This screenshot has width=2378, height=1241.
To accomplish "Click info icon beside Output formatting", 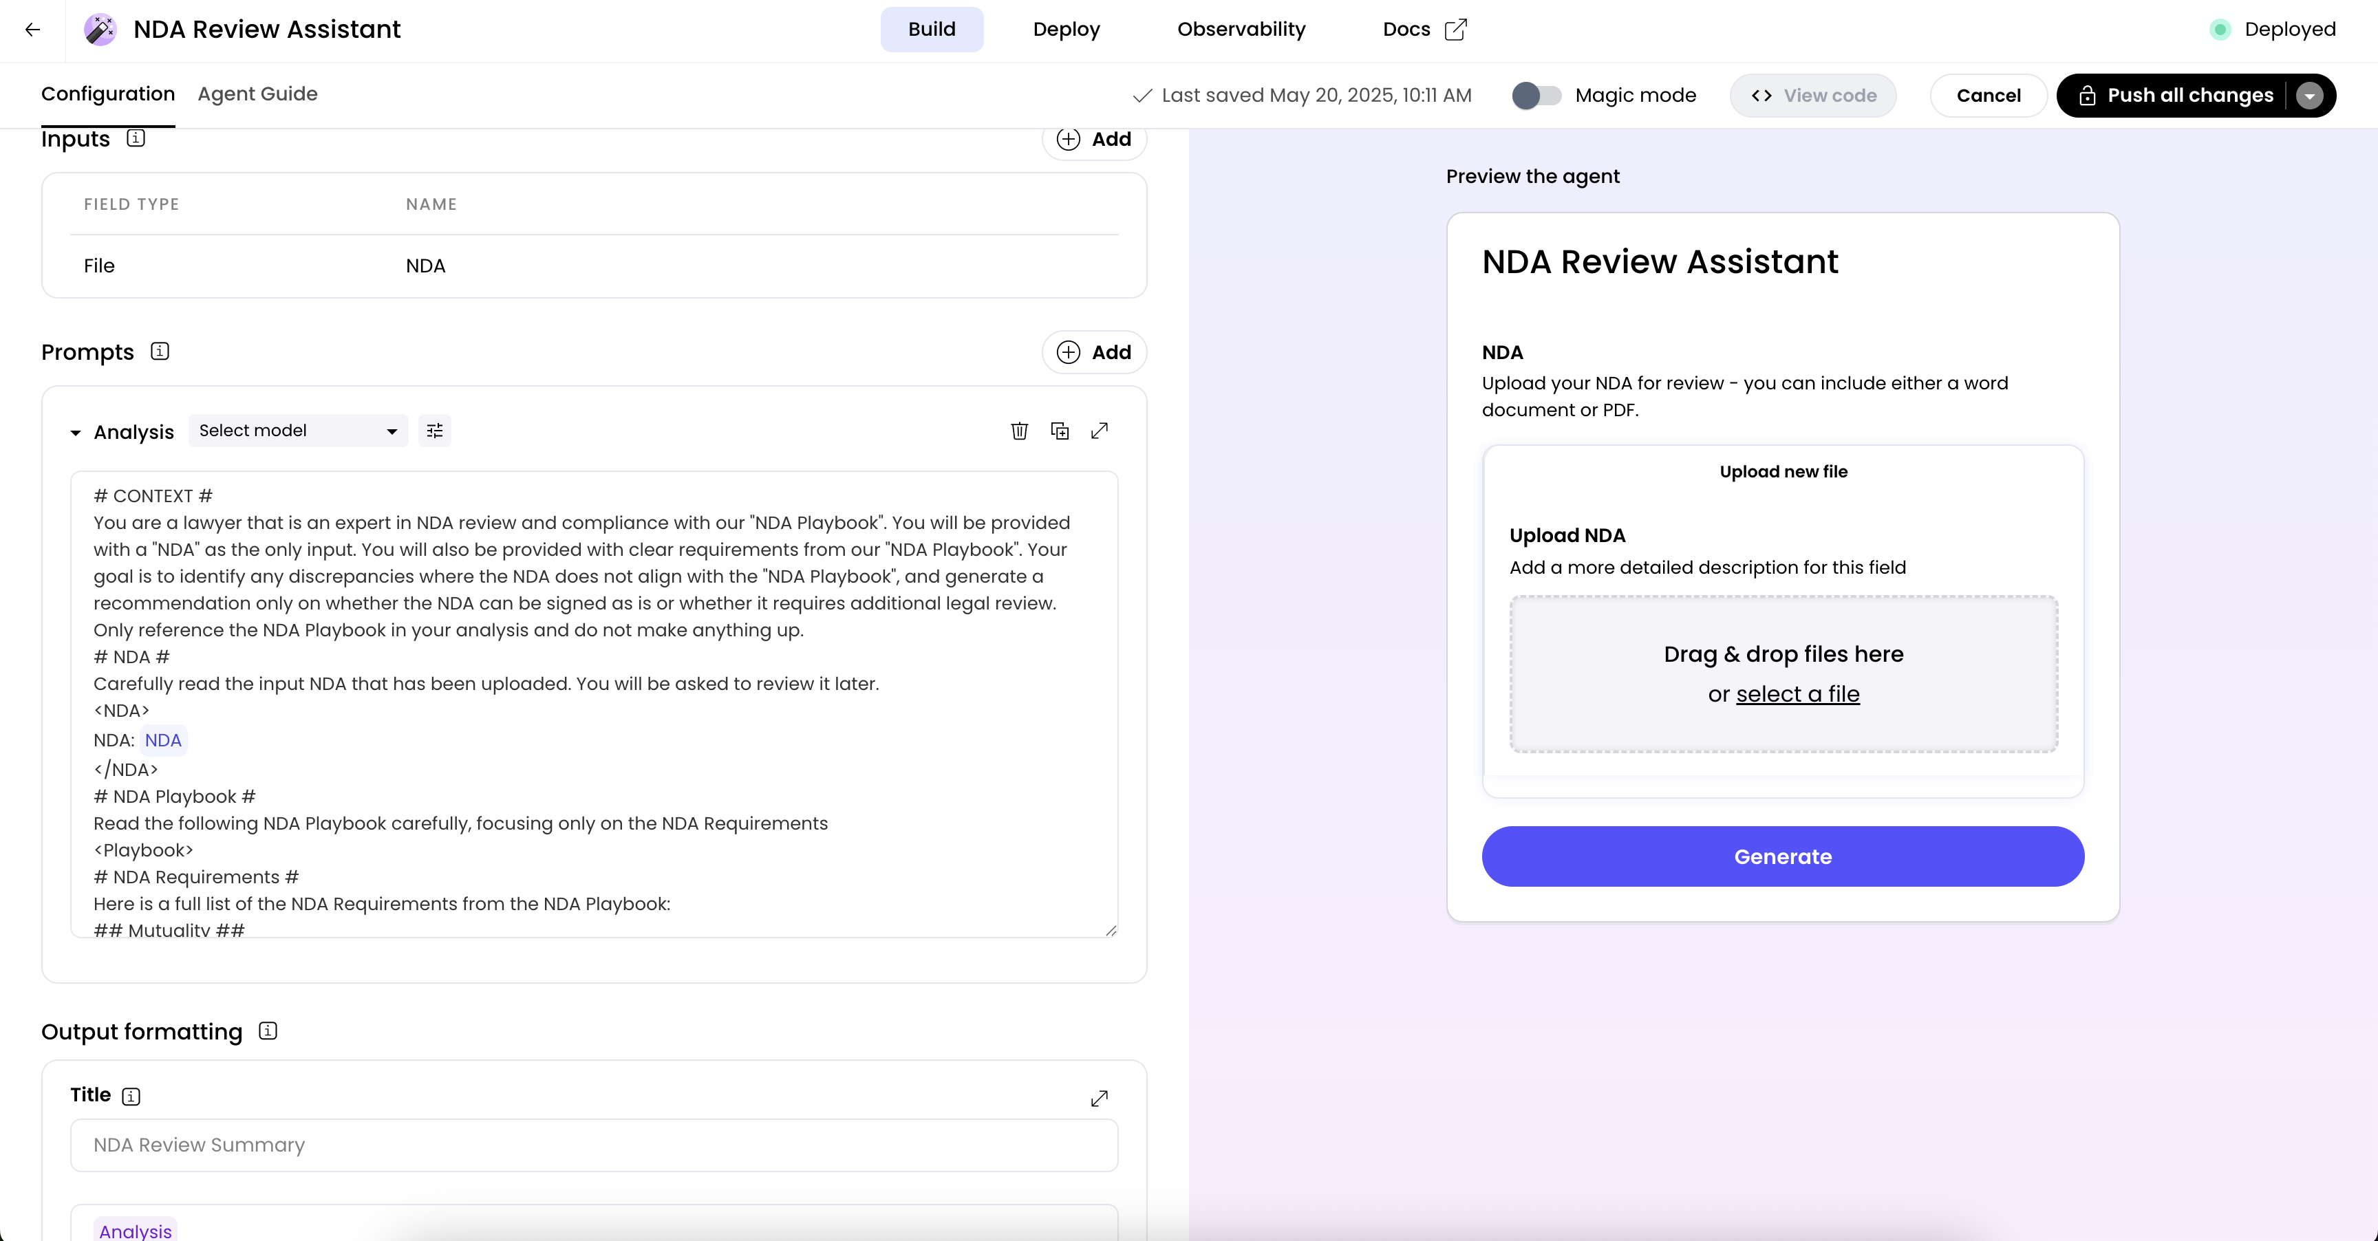I will pyautogui.click(x=268, y=1030).
